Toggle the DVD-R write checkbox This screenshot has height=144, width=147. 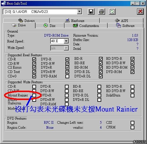pos(67,87)
